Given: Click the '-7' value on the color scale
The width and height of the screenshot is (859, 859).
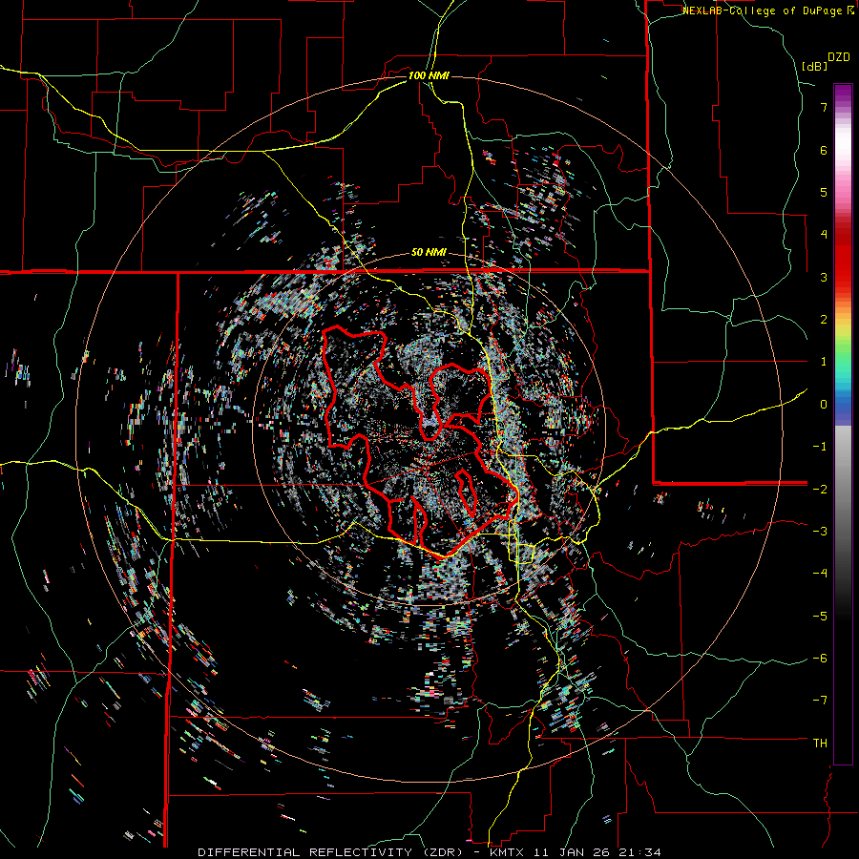Looking at the screenshot, I should (820, 701).
